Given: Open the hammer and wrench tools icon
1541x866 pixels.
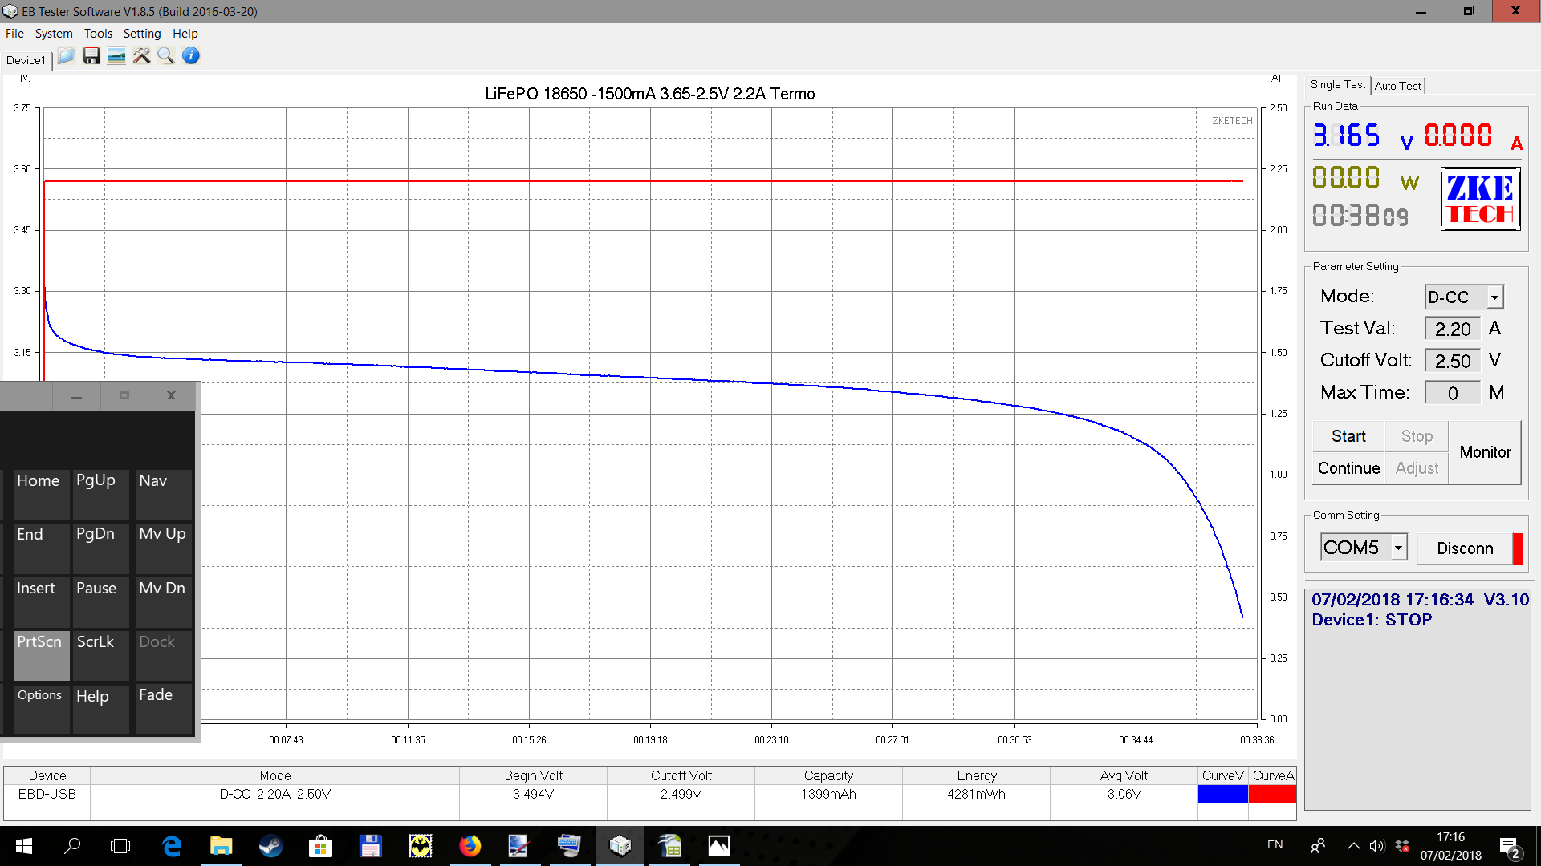Looking at the screenshot, I should click(141, 56).
